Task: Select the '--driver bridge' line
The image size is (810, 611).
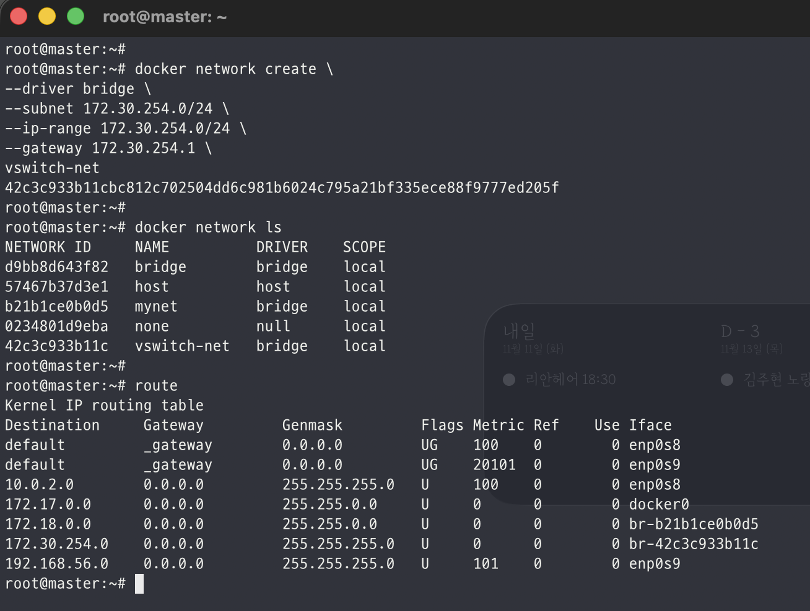Action: click(x=78, y=89)
